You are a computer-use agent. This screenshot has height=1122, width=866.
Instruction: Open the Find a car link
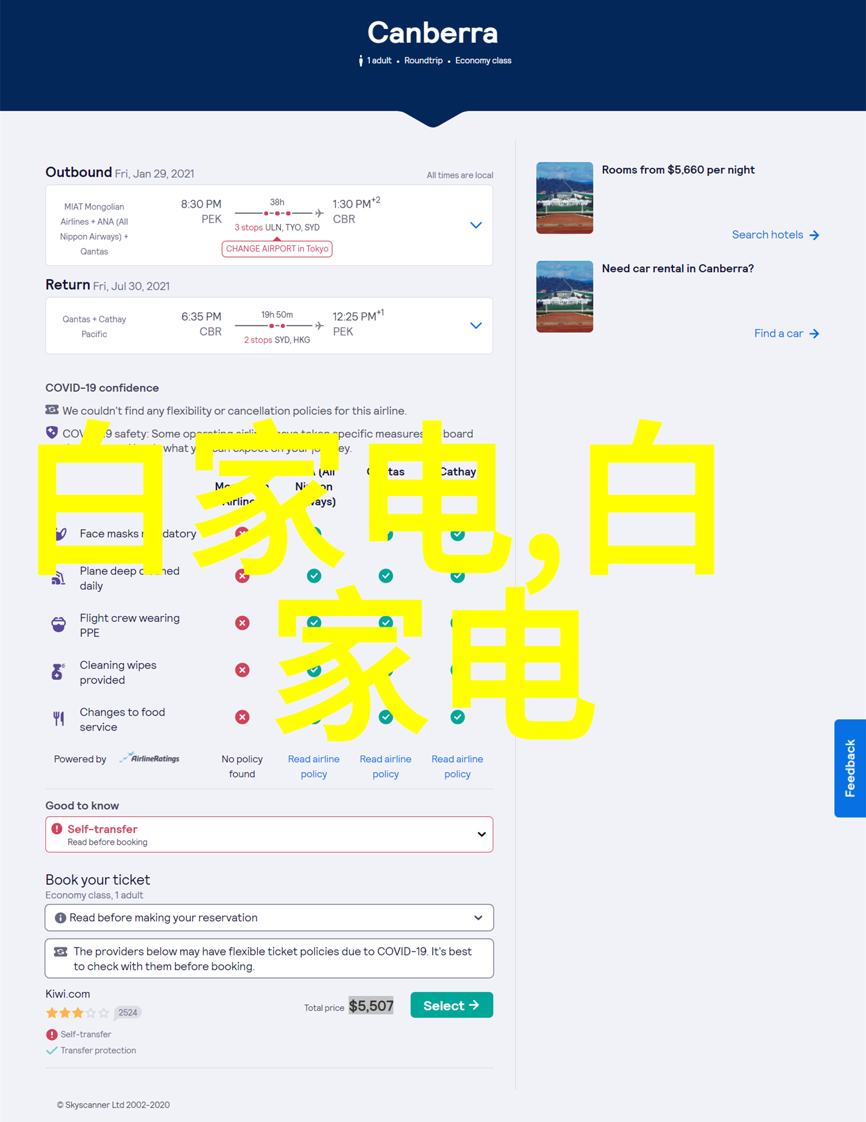[786, 333]
